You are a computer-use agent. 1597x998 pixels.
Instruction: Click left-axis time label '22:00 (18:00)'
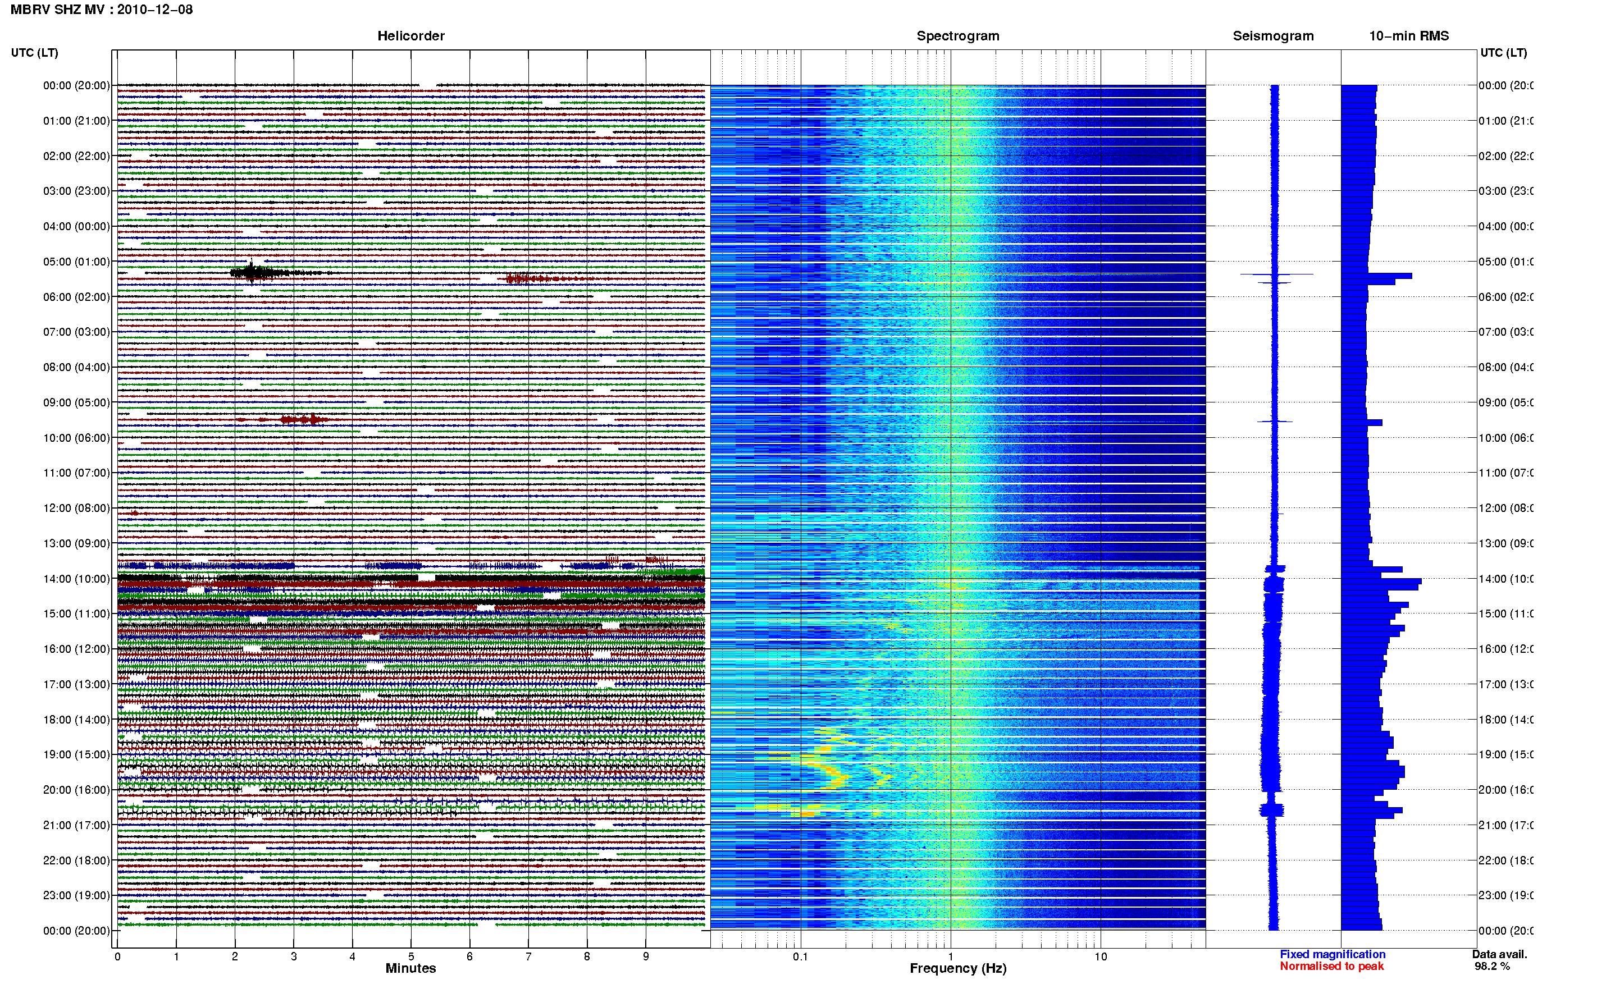point(76,860)
